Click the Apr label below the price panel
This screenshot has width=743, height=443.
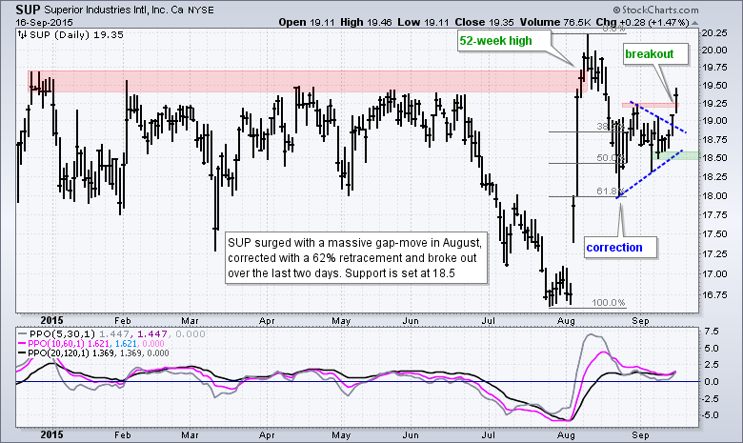coord(267,321)
